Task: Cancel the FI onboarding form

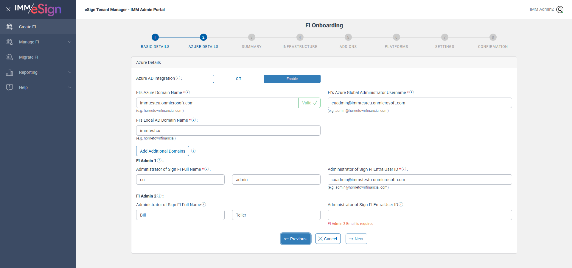Action: click(328, 239)
